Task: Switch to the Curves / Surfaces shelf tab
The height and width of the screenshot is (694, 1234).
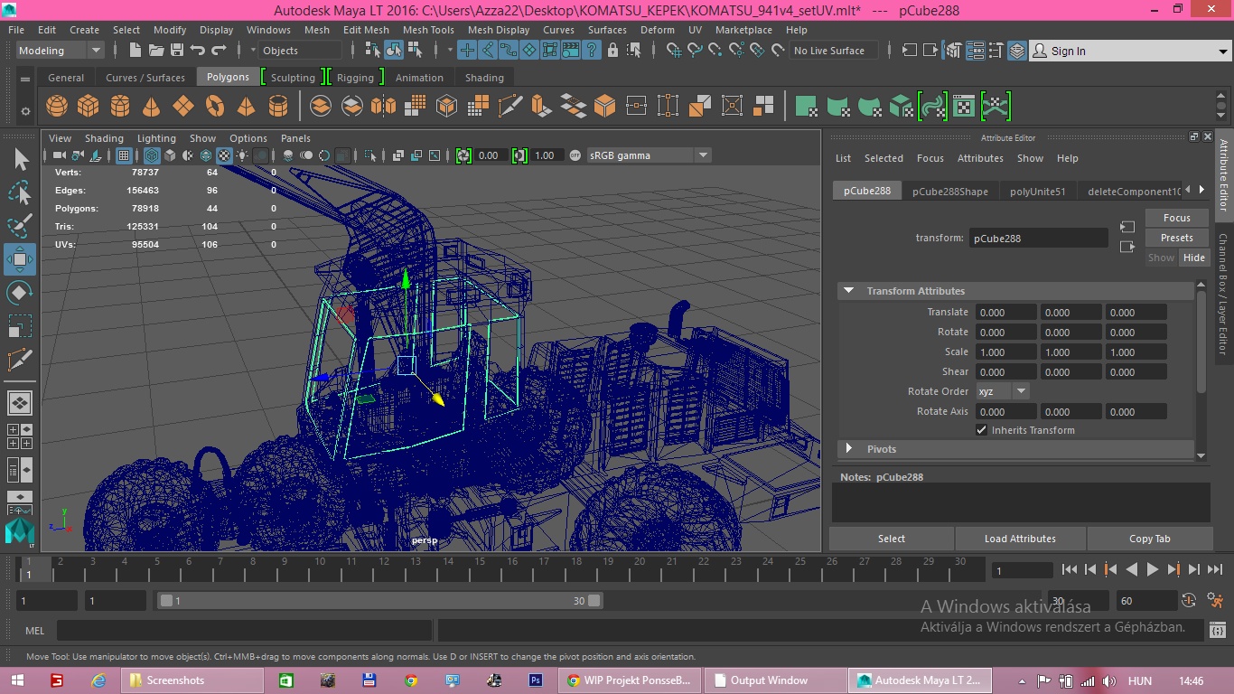Action: coord(145,78)
